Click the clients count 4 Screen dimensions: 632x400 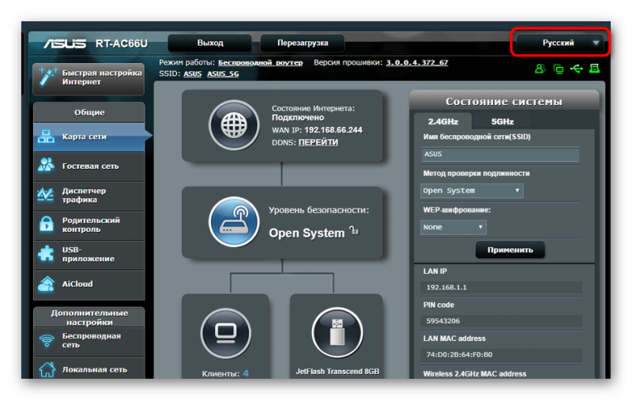(x=246, y=374)
